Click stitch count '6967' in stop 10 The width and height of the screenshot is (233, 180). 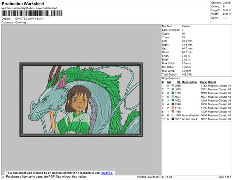[178, 119]
